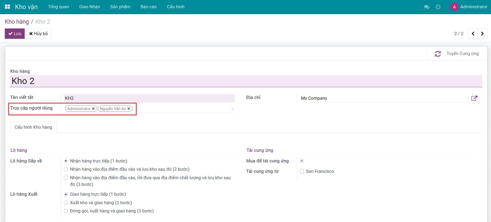Check the San Francisco resupply checkbox
491x222 pixels.
point(302,171)
